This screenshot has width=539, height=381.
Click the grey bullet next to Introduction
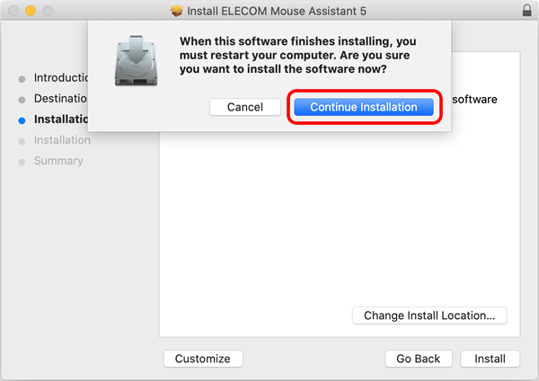22,79
